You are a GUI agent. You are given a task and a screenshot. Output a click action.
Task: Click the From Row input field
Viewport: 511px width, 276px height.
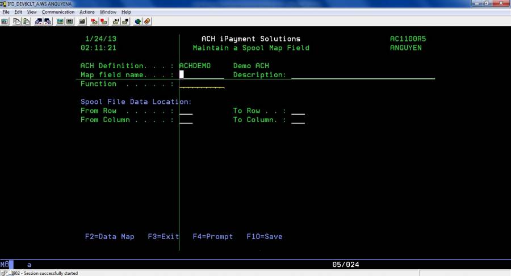pos(186,111)
